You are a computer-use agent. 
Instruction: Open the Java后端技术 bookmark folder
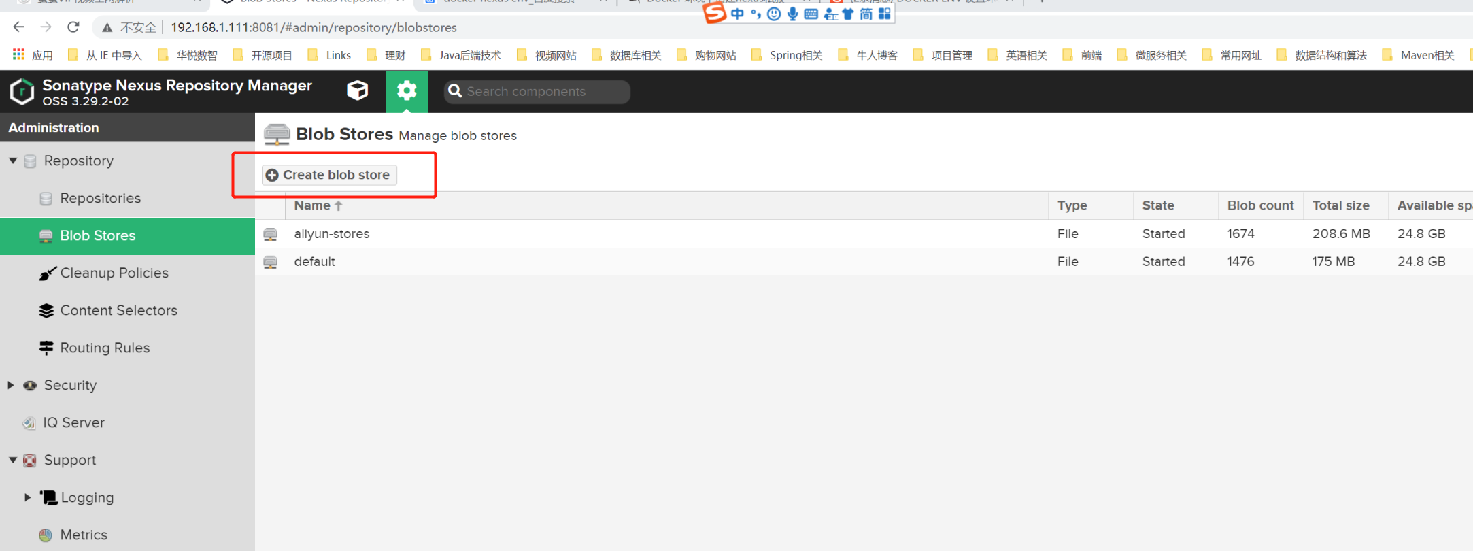pos(462,55)
